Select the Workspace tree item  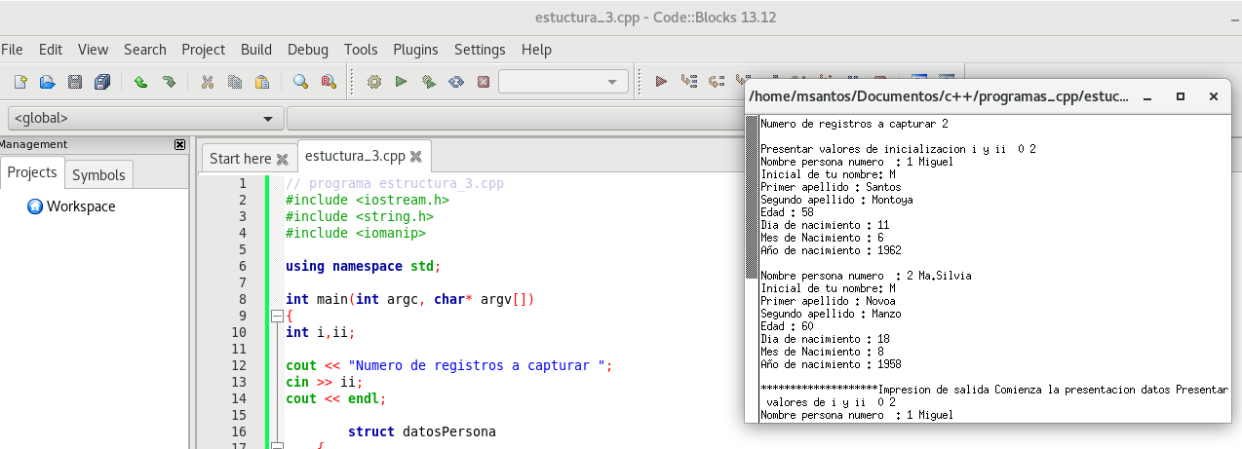coord(80,206)
